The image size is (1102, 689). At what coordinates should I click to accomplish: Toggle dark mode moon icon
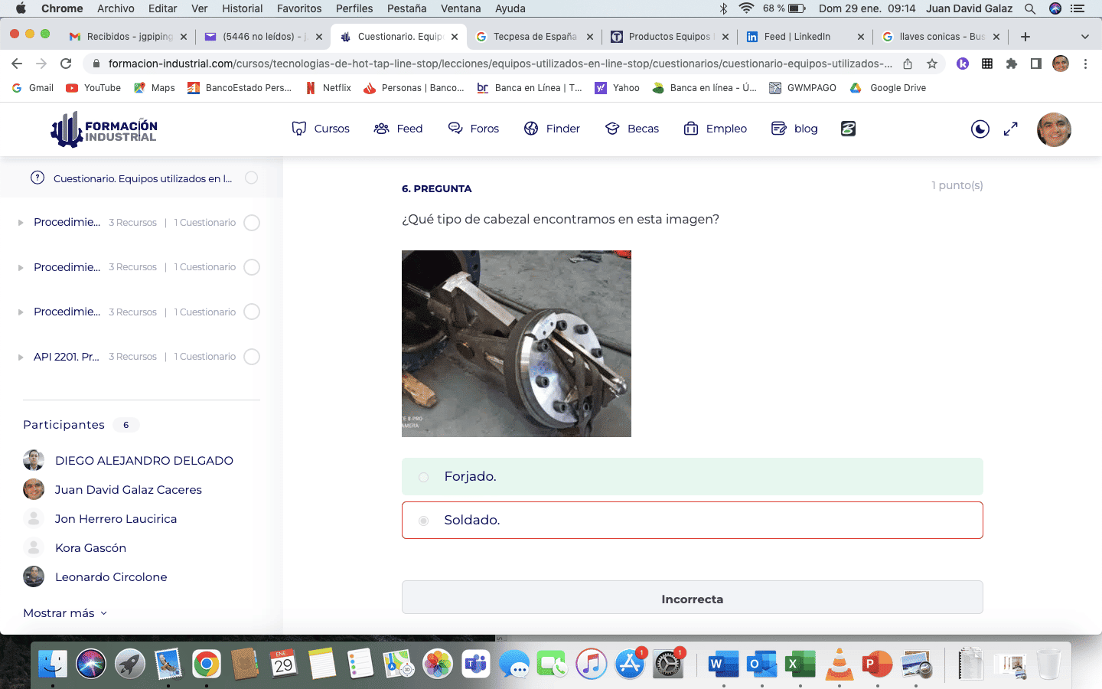tap(980, 129)
